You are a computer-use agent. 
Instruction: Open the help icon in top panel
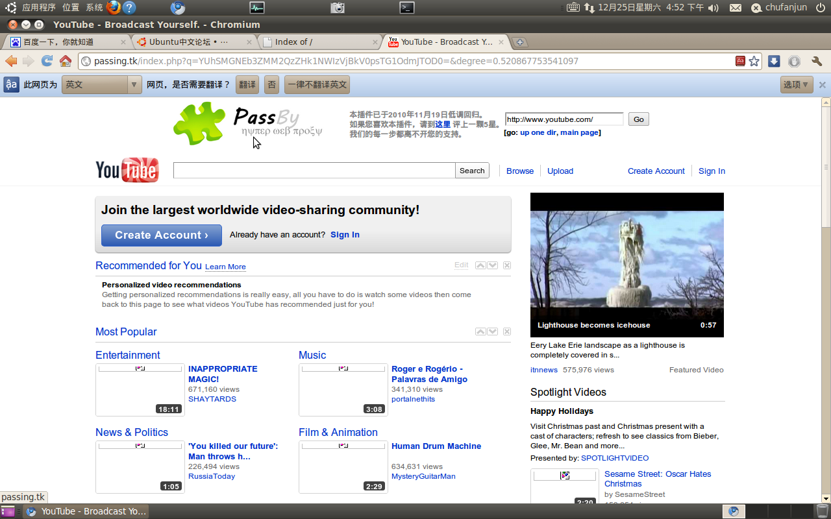[x=129, y=7]
